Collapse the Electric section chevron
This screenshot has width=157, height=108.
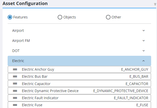[144, 61]
